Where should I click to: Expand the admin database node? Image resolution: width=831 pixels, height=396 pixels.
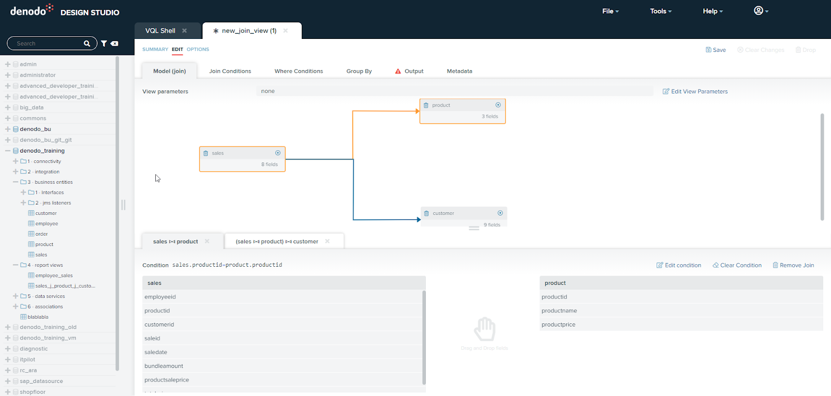pos(8,64)
